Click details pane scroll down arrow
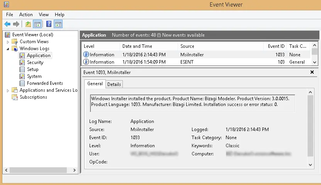 (310, 165)
